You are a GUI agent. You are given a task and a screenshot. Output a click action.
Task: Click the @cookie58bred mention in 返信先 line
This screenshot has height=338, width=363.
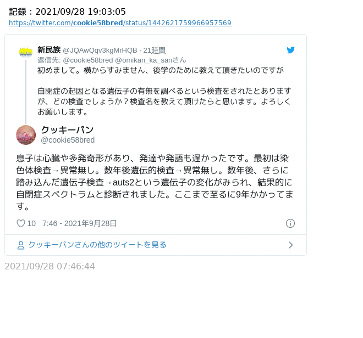tap(88, 60)
